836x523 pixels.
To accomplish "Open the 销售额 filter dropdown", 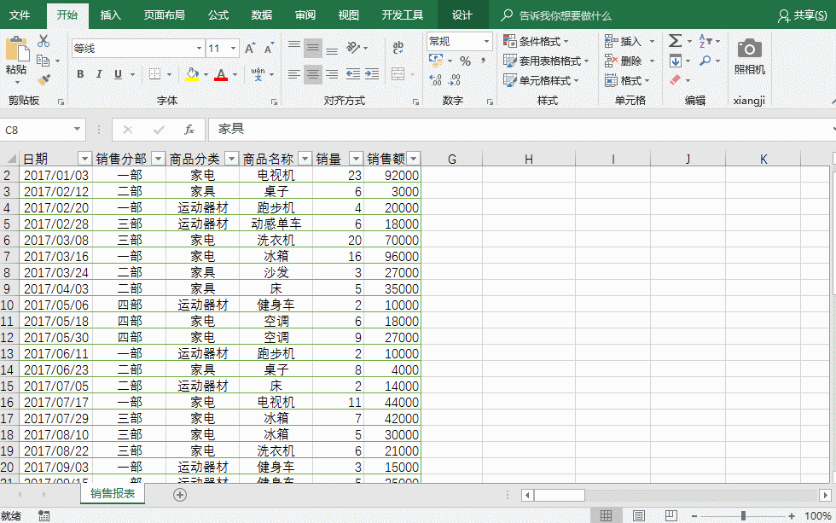I will (x=413, y=159).
